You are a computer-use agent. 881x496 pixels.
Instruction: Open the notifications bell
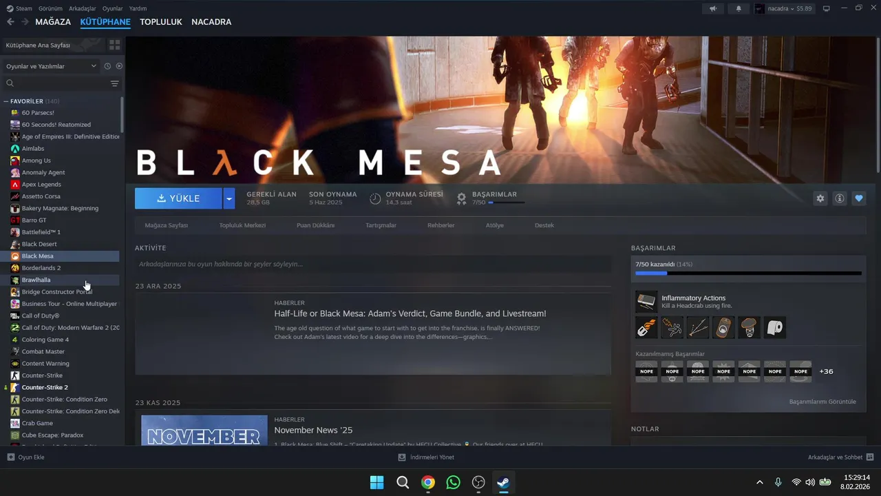pos(739,8)
